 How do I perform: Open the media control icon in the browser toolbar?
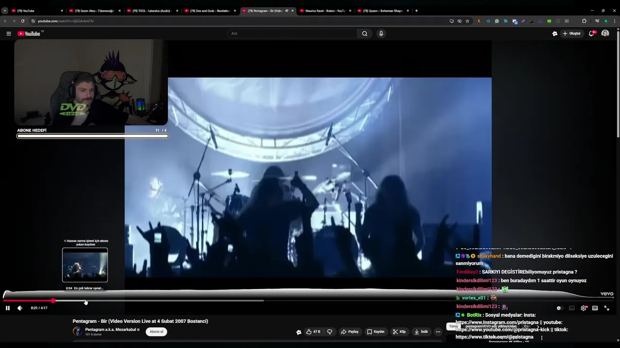click(597, 21)
